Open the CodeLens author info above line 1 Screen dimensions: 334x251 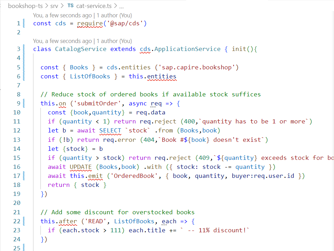pyautogui.click(x=82, y=15)
